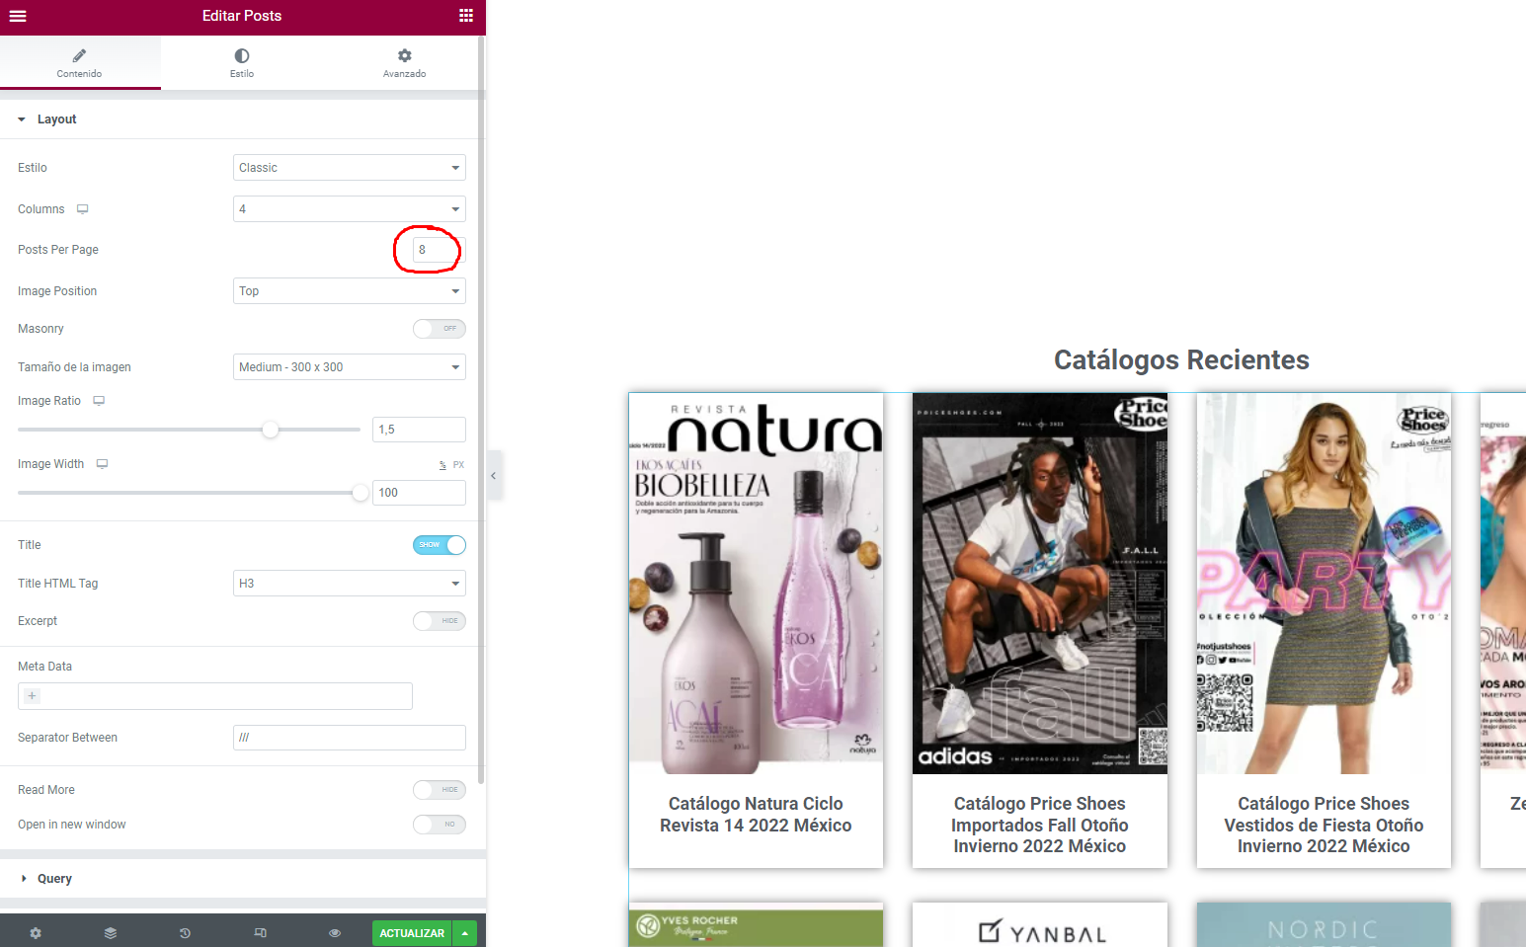Open the Estilo Classic dropdown

(x=349, y=168)
